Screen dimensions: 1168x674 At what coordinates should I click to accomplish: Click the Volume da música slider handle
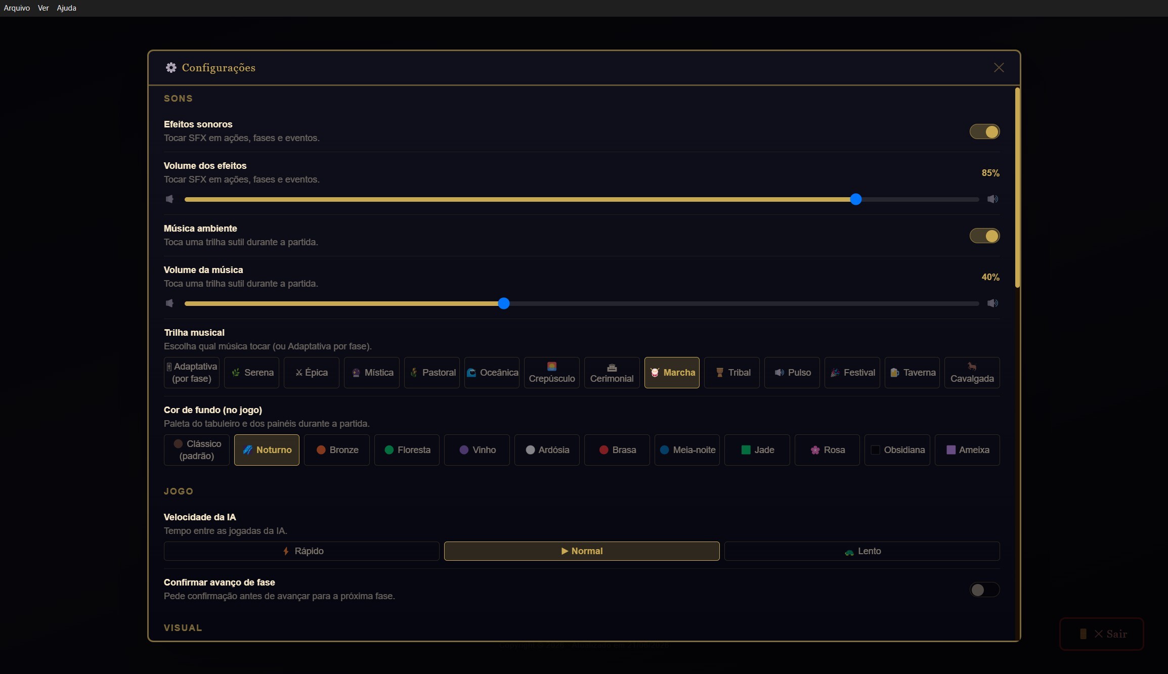[503, 303]
